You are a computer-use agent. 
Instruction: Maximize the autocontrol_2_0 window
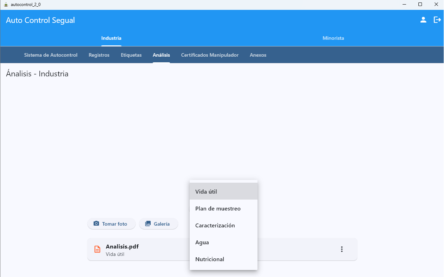coord(420,5)
